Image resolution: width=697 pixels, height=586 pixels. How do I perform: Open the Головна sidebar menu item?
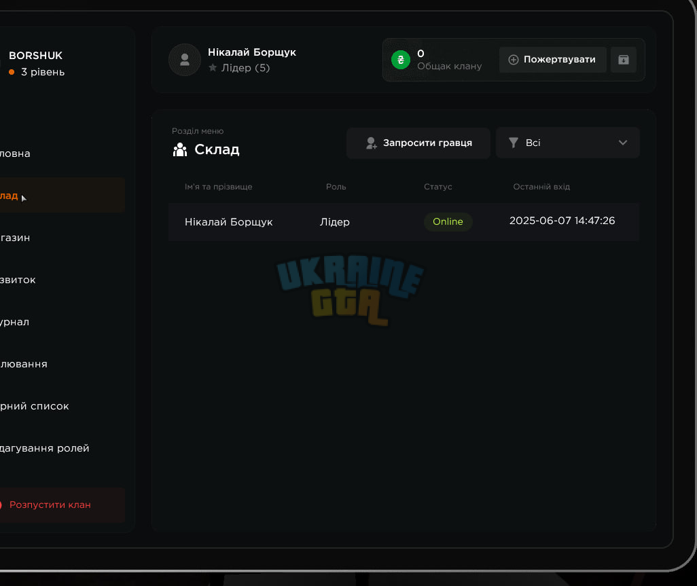coord(15,153)
